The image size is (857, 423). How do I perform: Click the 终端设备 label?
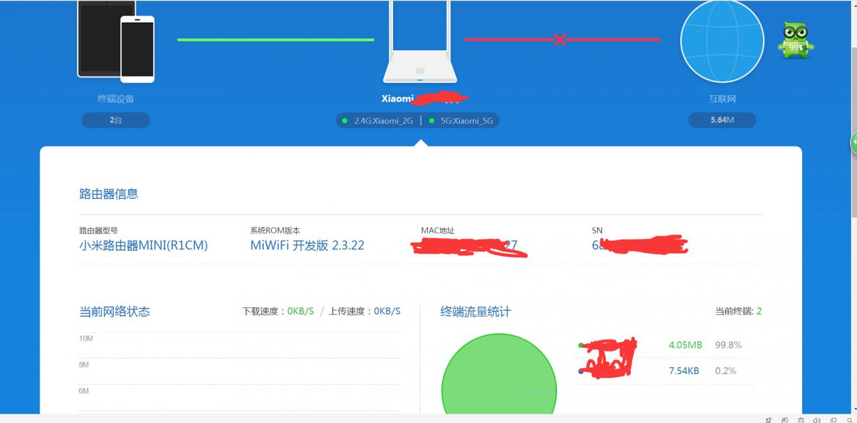pyautogui.click(x=116, y=98)
